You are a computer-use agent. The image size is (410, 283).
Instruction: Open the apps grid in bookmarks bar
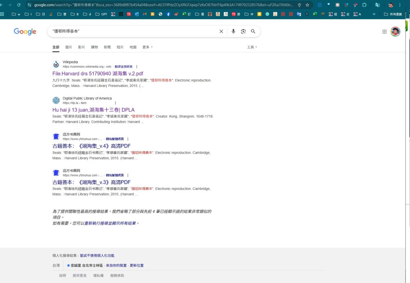(x=2, y=14)
